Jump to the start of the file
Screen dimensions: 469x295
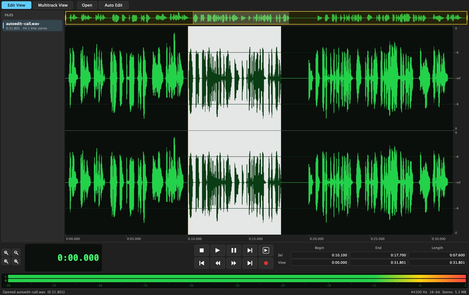(x=202, y=263)
